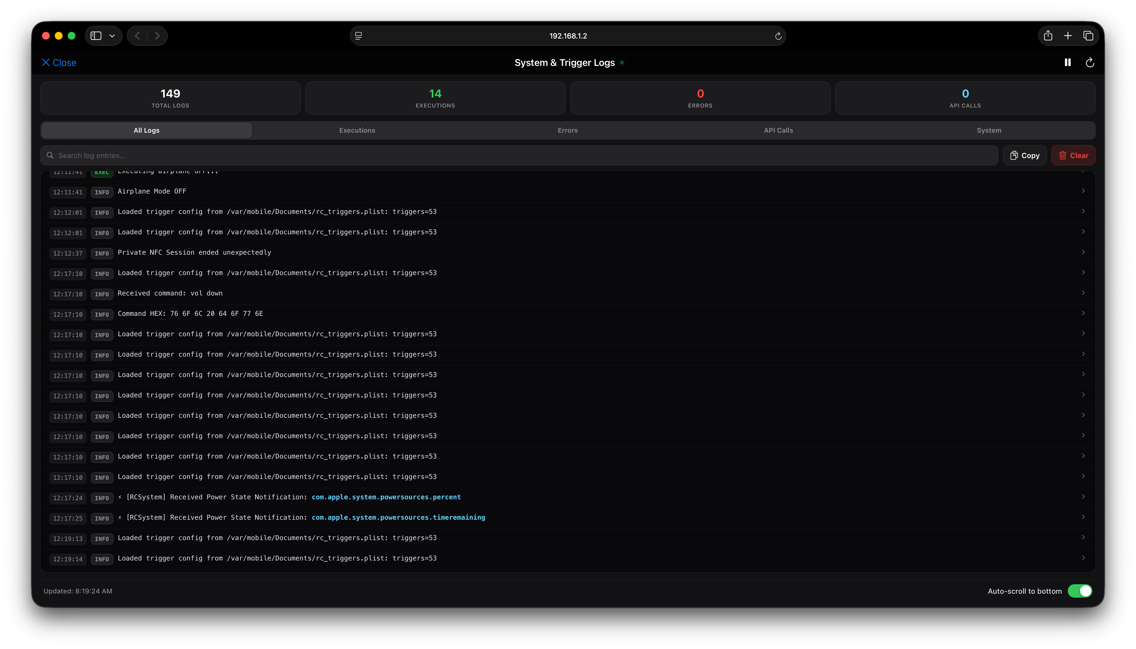Screen dimensions: 1136x649
Task: Go back with the browser back arrow
Action: 138,36
